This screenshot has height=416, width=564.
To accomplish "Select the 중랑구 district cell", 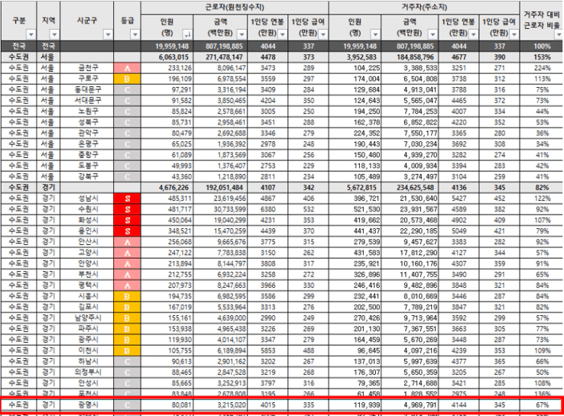I will pyautogui.click(x=86, y=155).
